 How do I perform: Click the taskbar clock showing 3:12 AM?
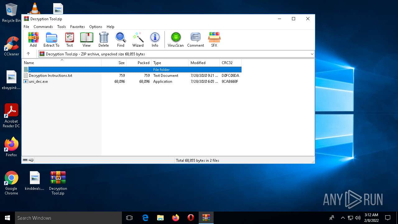pos(372,218)
